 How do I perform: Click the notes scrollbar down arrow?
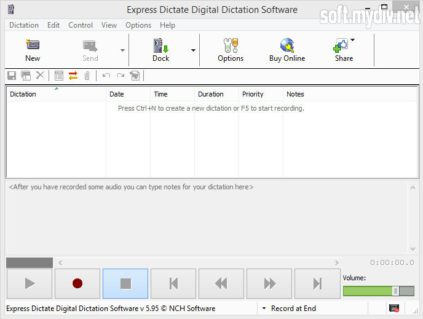(413, 248)
